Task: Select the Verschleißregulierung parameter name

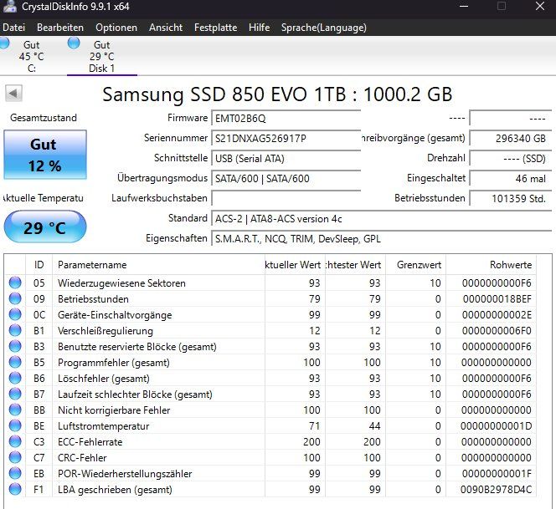Action: tap(106, 331)
